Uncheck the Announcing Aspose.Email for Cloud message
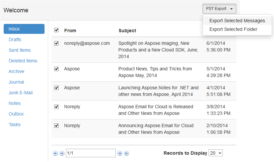Image resolution: width=274 pixels, height=162 pixels. click(x=56, y=125)
